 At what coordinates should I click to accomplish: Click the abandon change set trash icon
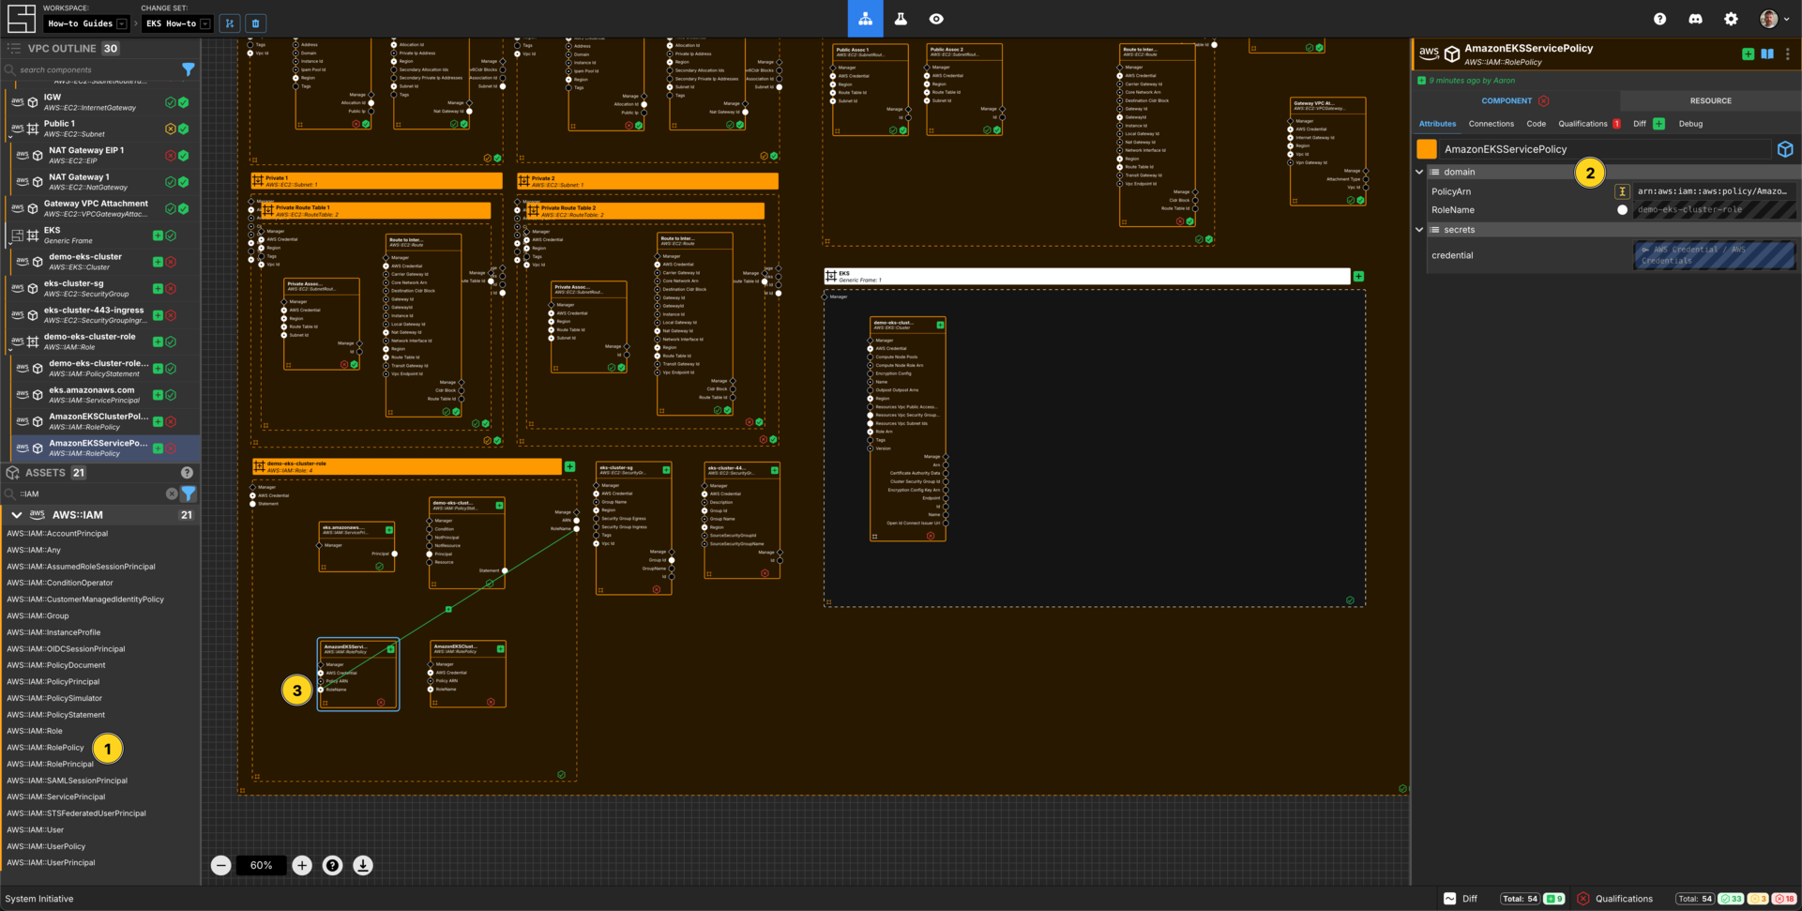point(255,23)
